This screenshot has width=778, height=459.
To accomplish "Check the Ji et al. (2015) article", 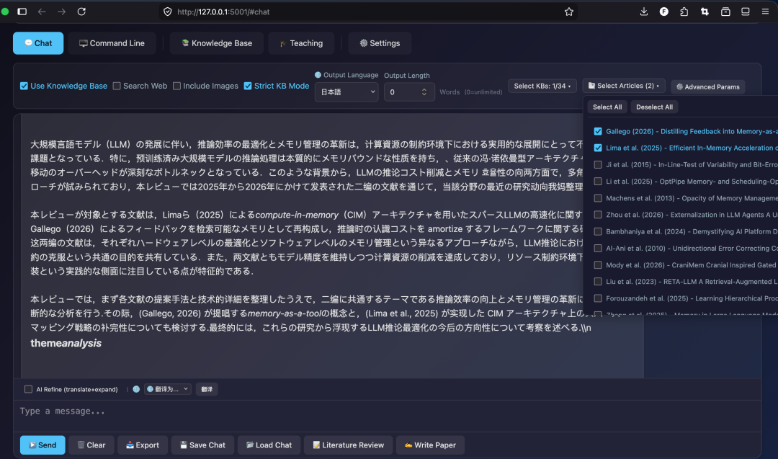I will (x=598, y=165).
